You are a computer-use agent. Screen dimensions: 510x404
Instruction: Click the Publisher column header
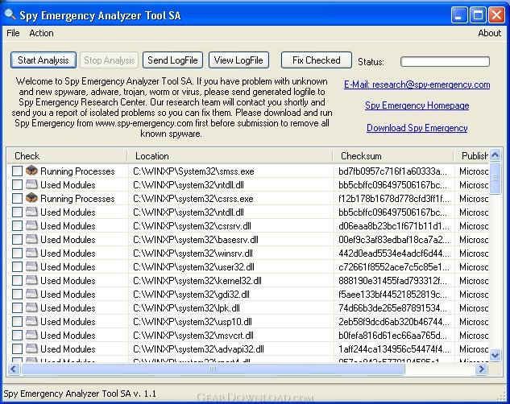pos(471,156)
